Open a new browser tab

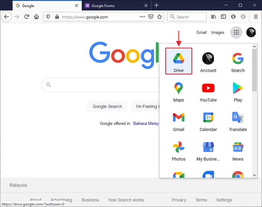tap(156, 5)
